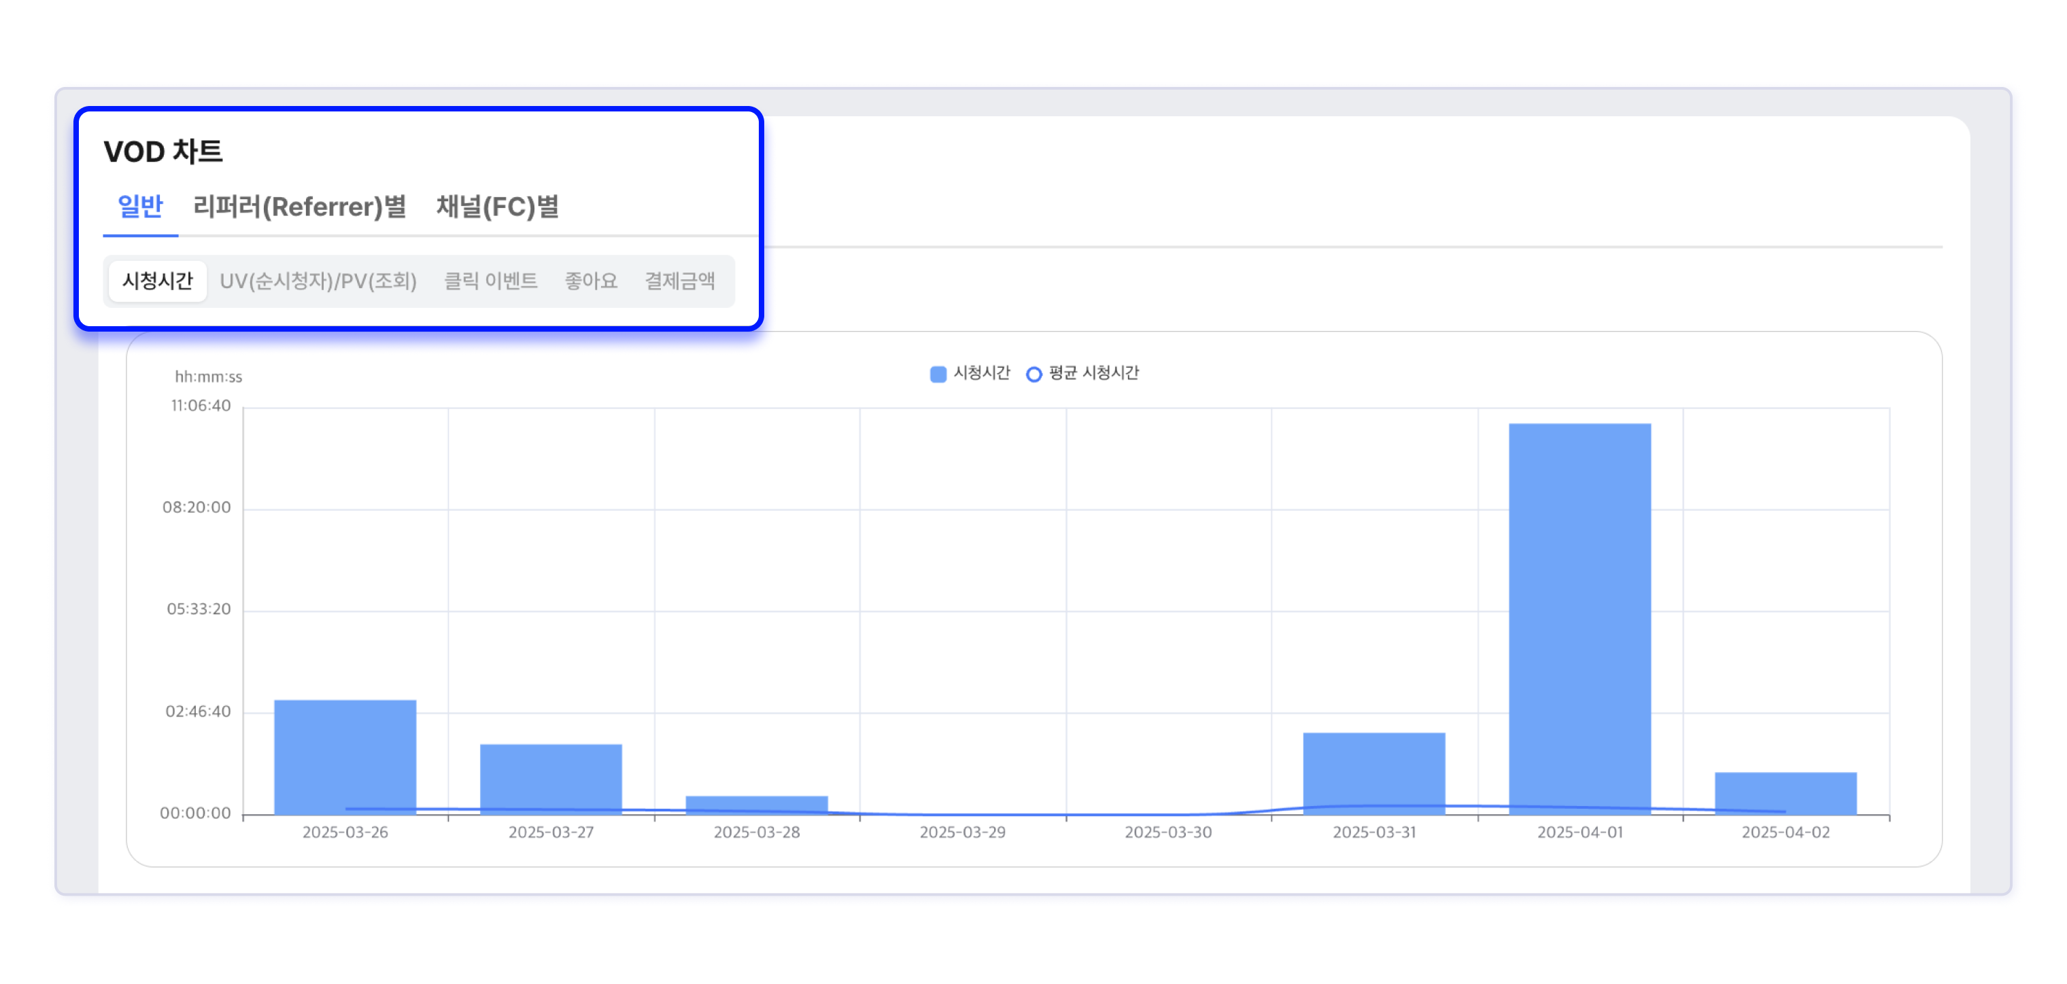Viewport: 2067px width, 984px height.
Task: Click the VOD 차트 heading
Action: [x=163, y=152]
